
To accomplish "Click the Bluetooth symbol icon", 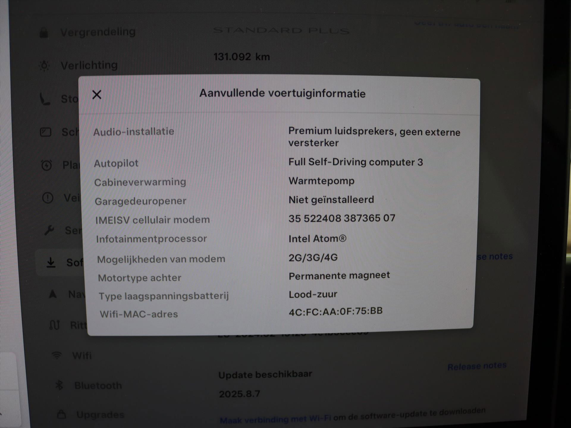I will click(59, 385).
